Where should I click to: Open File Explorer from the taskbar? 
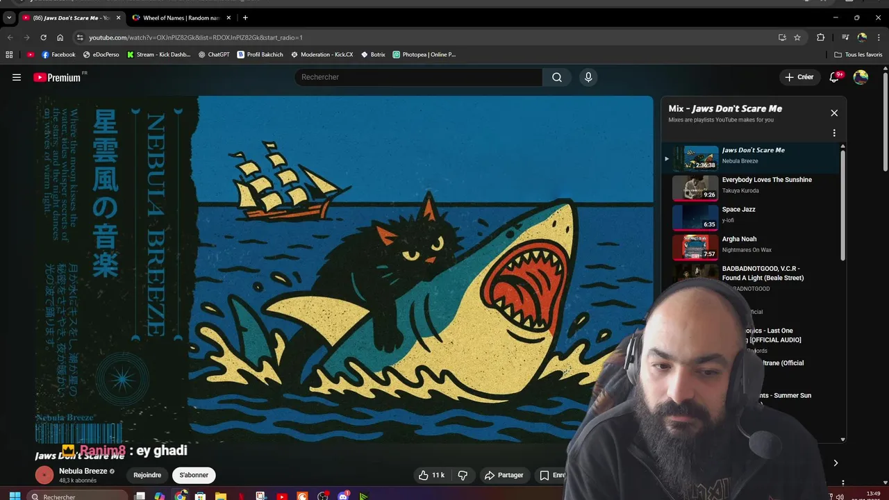220,496
